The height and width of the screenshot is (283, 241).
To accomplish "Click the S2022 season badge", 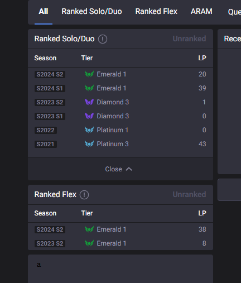I will click(46, 130).
